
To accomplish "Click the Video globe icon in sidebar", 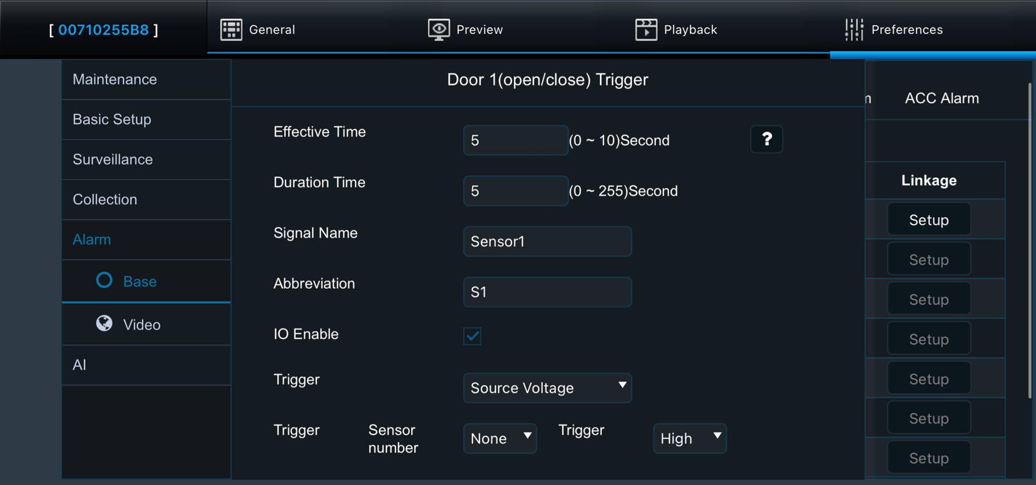I will pos(104,324).
